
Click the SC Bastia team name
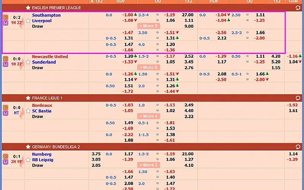tap(42, 111)
